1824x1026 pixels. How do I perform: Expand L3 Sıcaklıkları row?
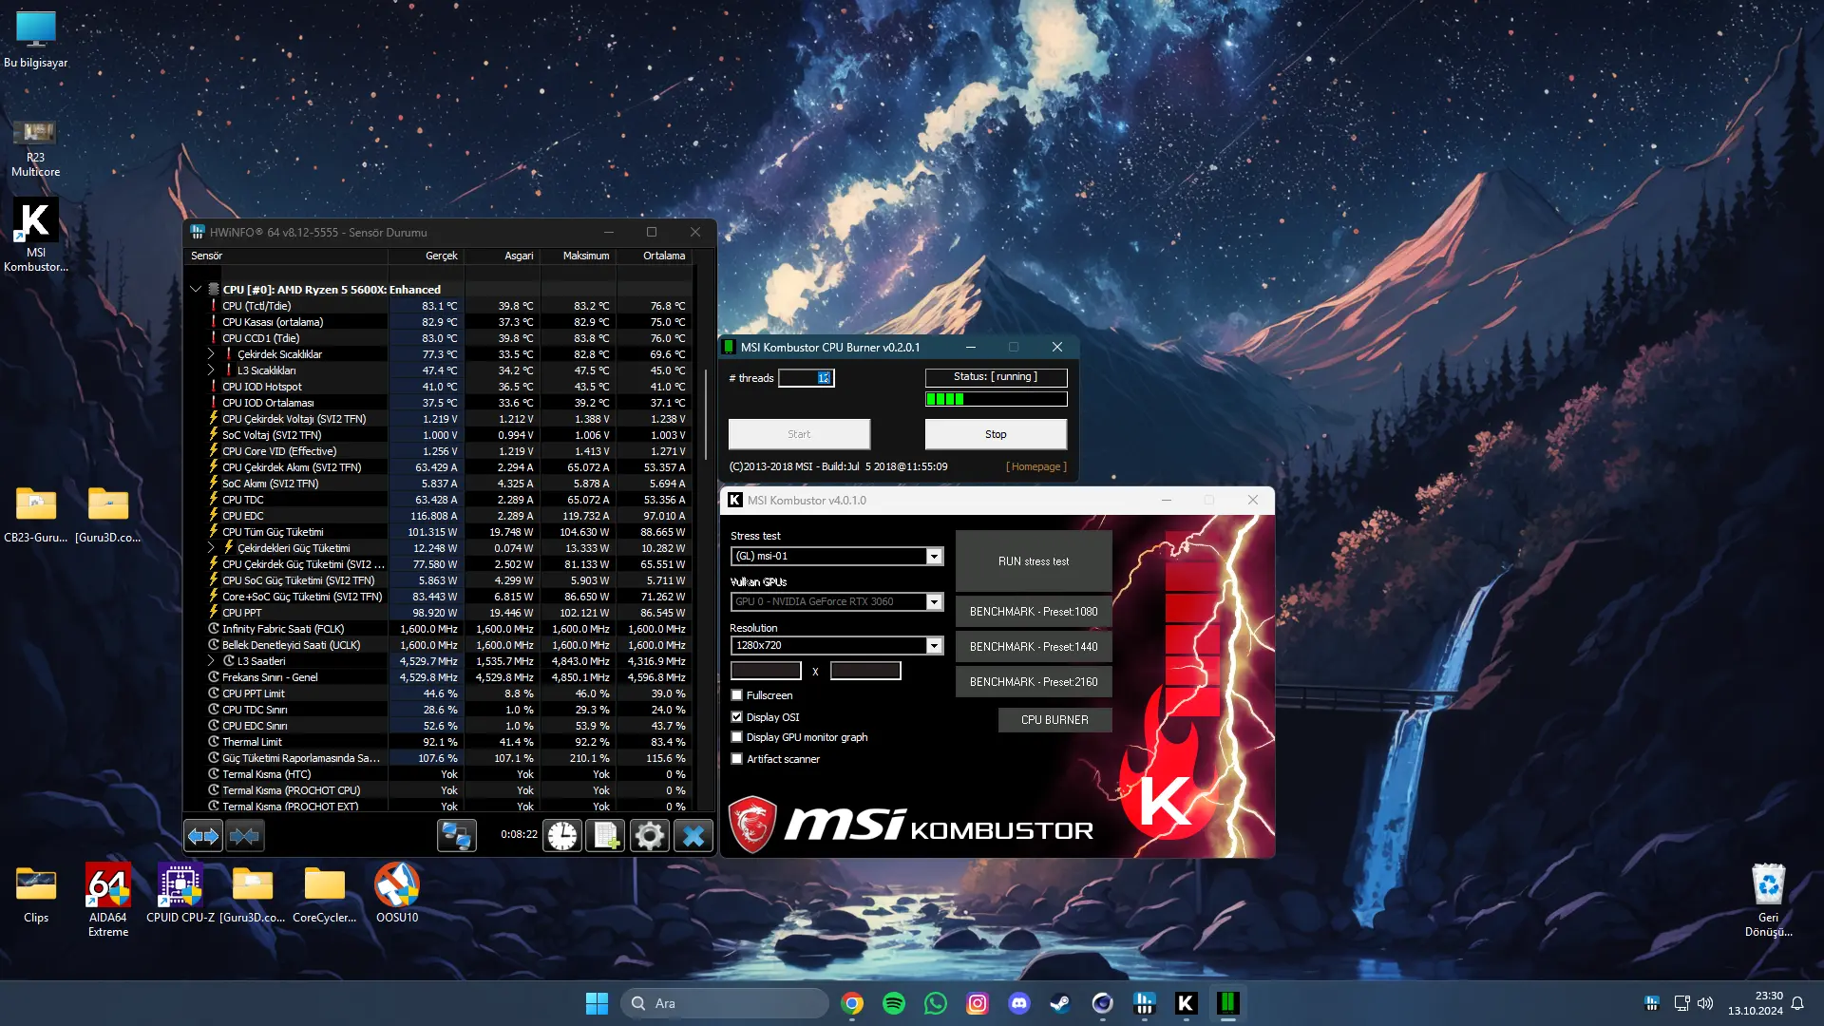click(x=211, y=370)
